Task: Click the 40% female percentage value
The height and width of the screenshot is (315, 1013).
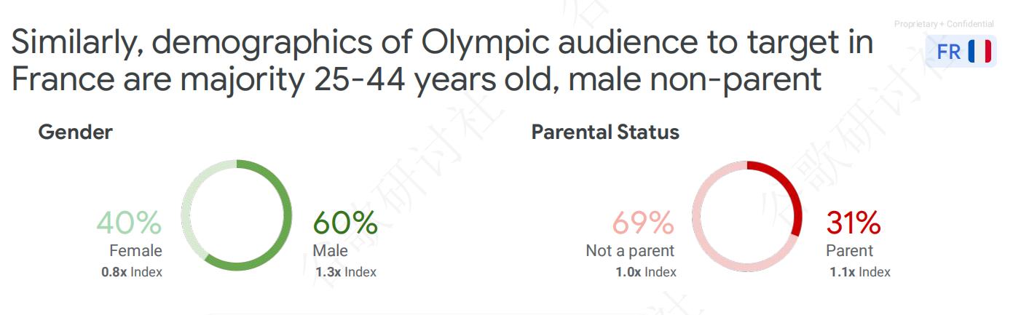Action: coord(129,223)
